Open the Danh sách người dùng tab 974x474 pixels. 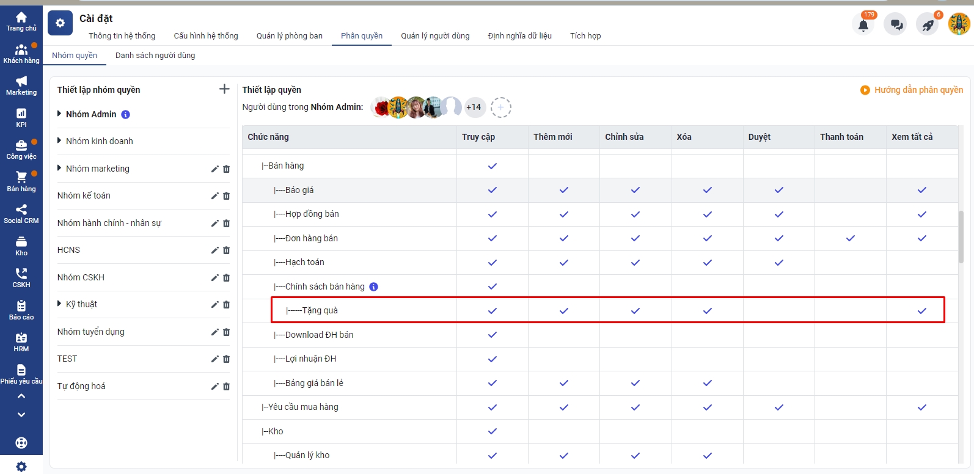pyautogui.click(x=155, y=56)
